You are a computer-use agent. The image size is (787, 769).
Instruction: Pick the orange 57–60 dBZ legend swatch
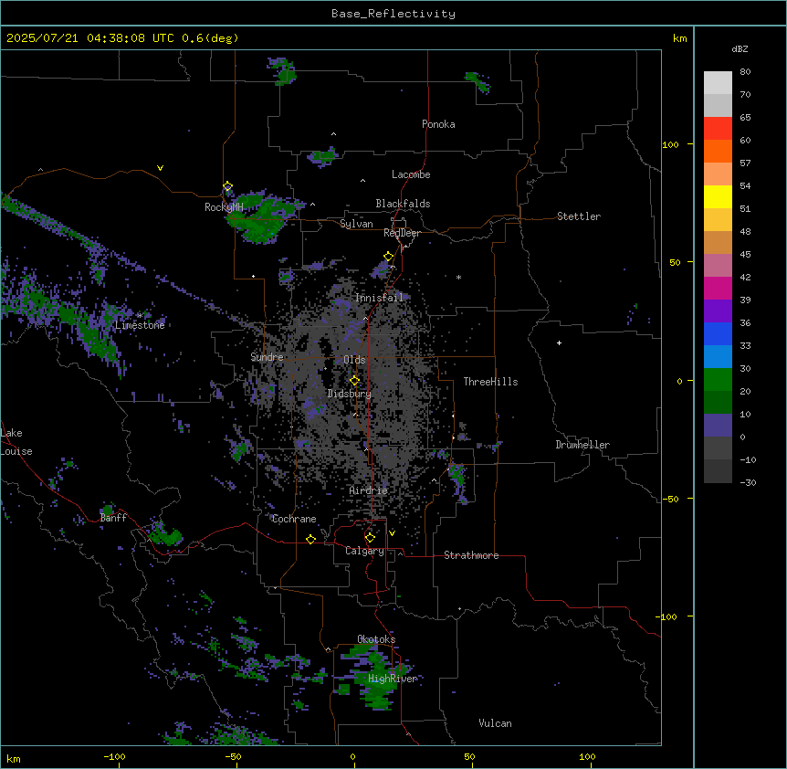[x=718, y=151]
